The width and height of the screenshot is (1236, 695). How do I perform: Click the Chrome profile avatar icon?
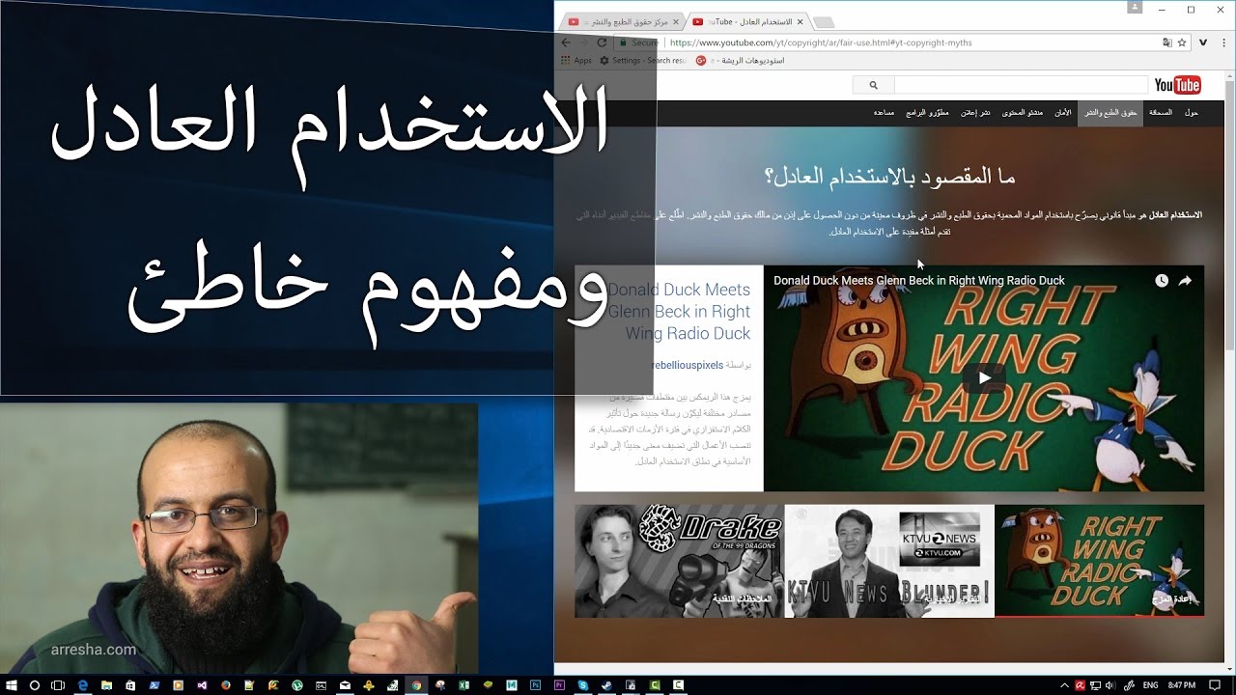click(1135, 8)
